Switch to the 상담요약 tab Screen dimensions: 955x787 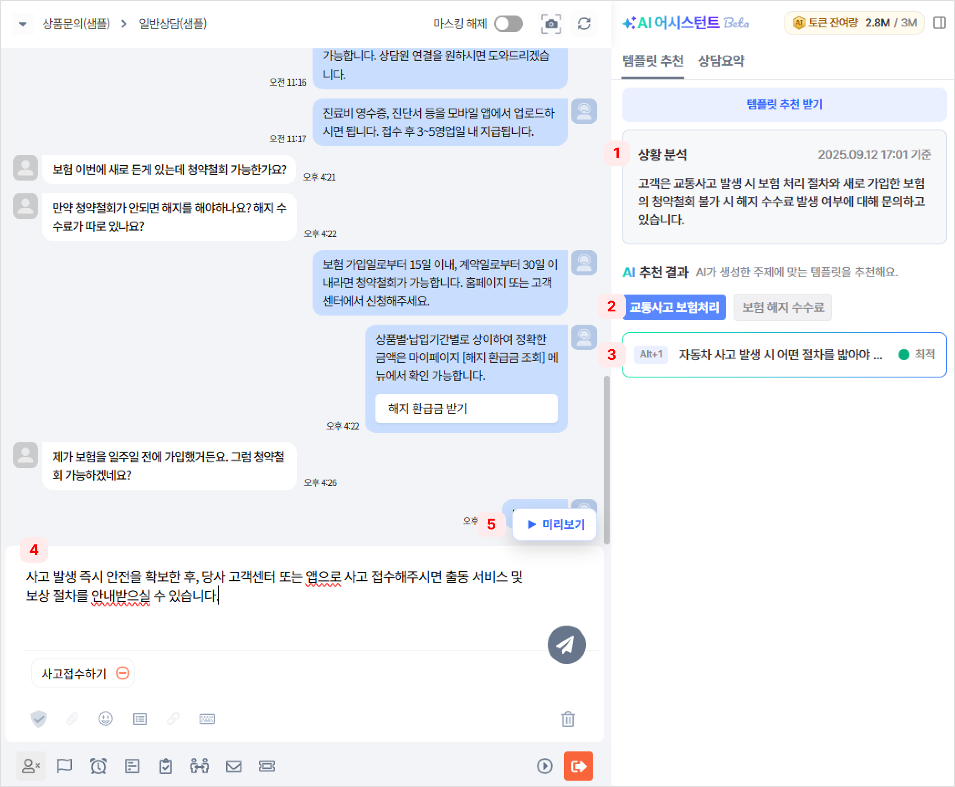721,61
